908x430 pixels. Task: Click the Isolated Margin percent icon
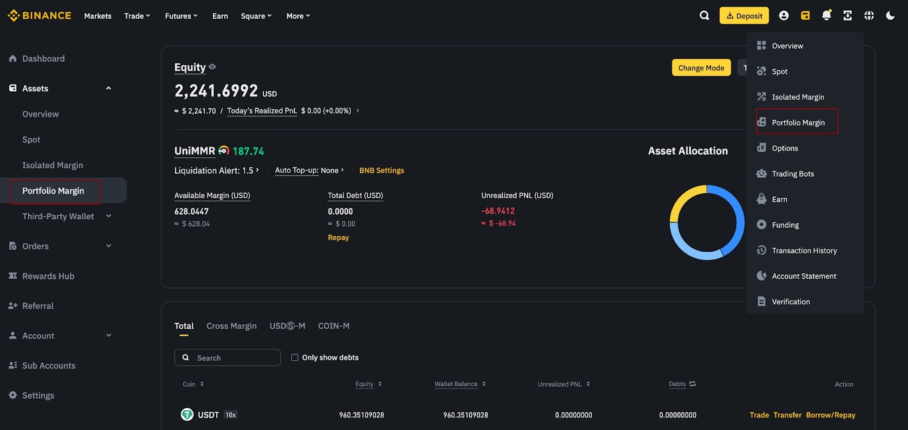(x=762, y=97)
